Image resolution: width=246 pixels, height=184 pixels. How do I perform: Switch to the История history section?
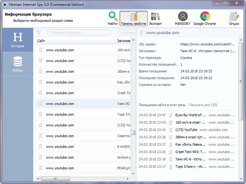click(18, 40)
